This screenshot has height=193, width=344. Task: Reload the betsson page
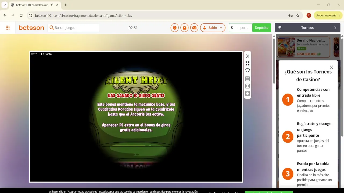click(x=21, y=16)
